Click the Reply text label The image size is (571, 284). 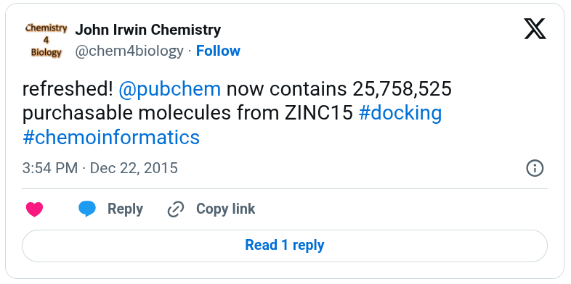pos(125,209)
